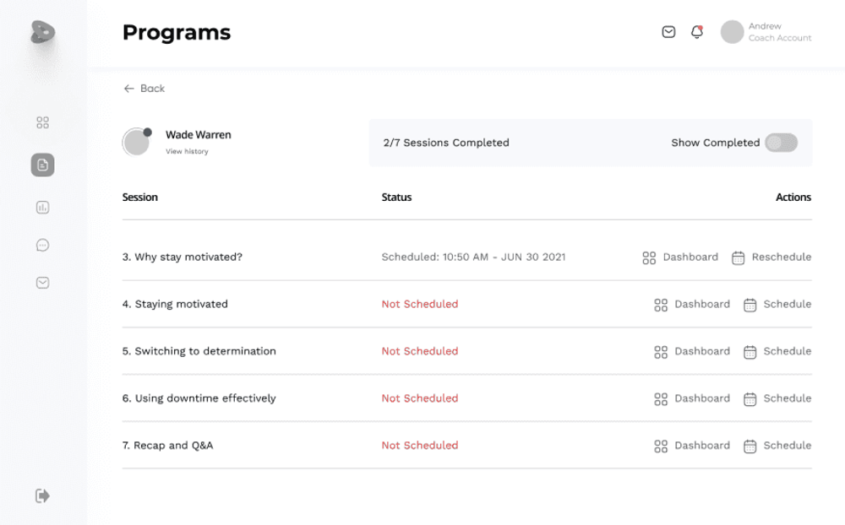This screenshot has height=525, width=845.
Task: Click the Programs page title
Action: coord(177,33)
